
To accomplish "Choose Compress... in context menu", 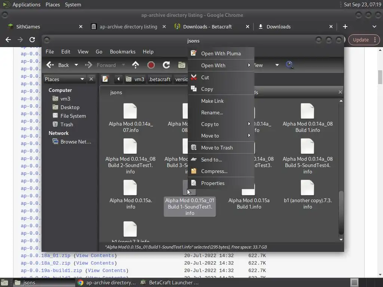I will pos(221,171).
